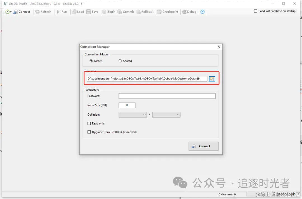Click the Initial Size (MB) field

(127, 105)
